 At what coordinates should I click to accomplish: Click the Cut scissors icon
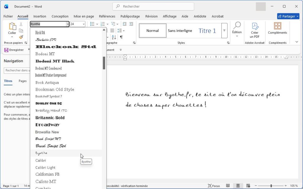pyautogui.click(x=21, y=24)
